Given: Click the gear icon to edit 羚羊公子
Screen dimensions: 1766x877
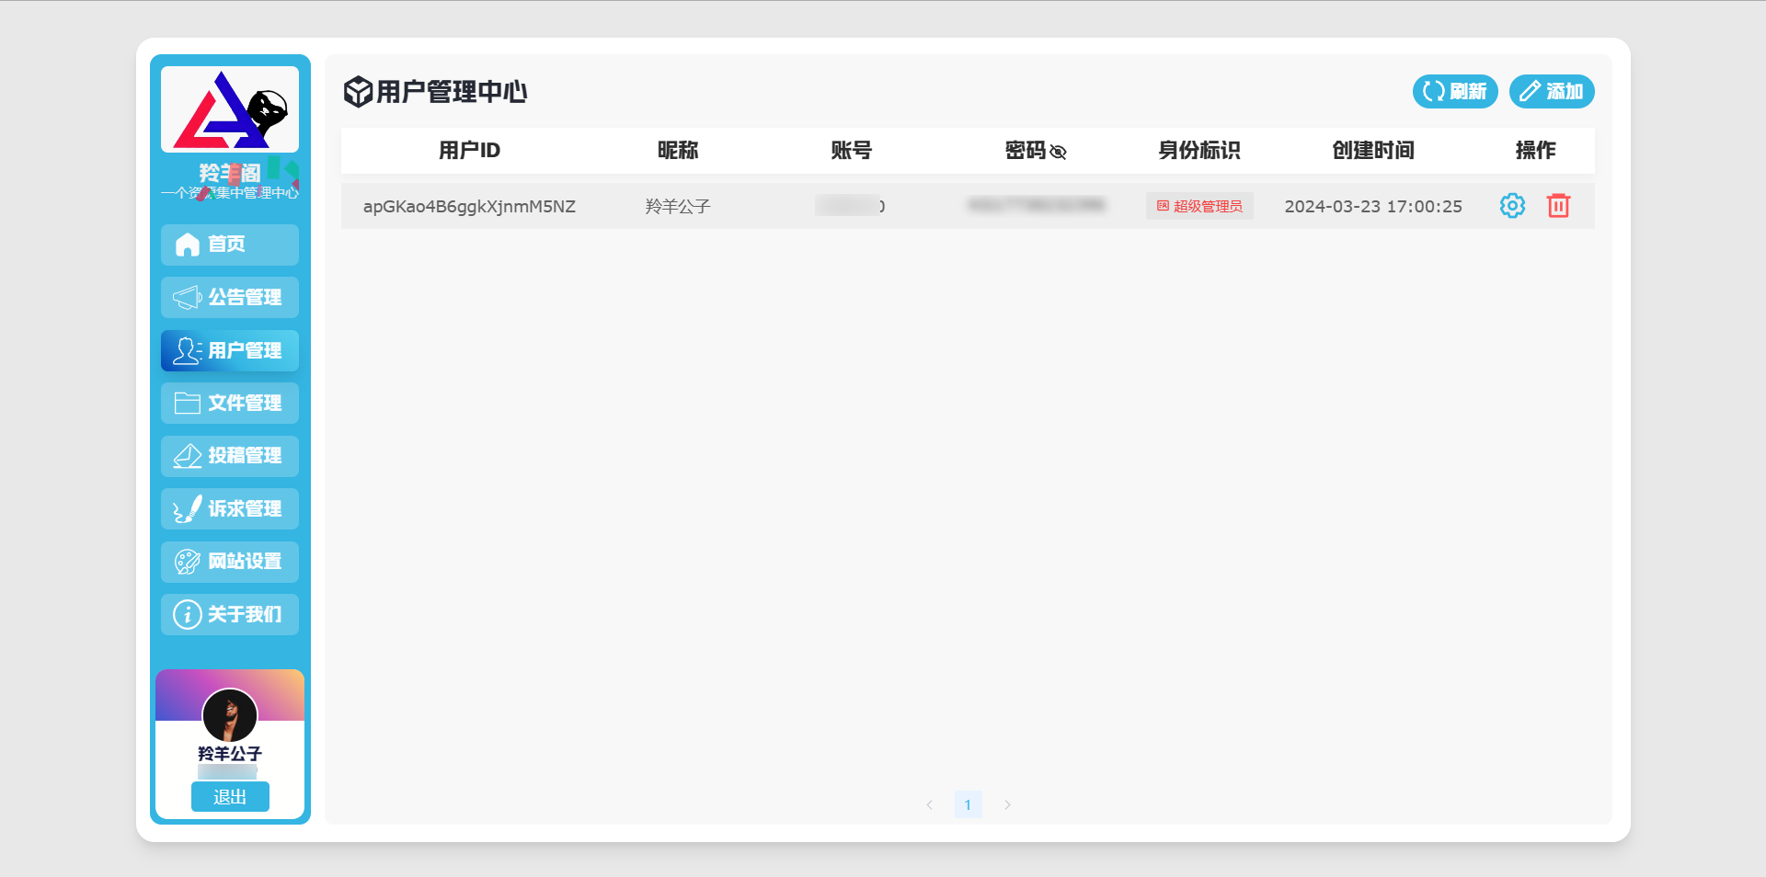Looking at the screenshot, I should [x=1511, y=205].
